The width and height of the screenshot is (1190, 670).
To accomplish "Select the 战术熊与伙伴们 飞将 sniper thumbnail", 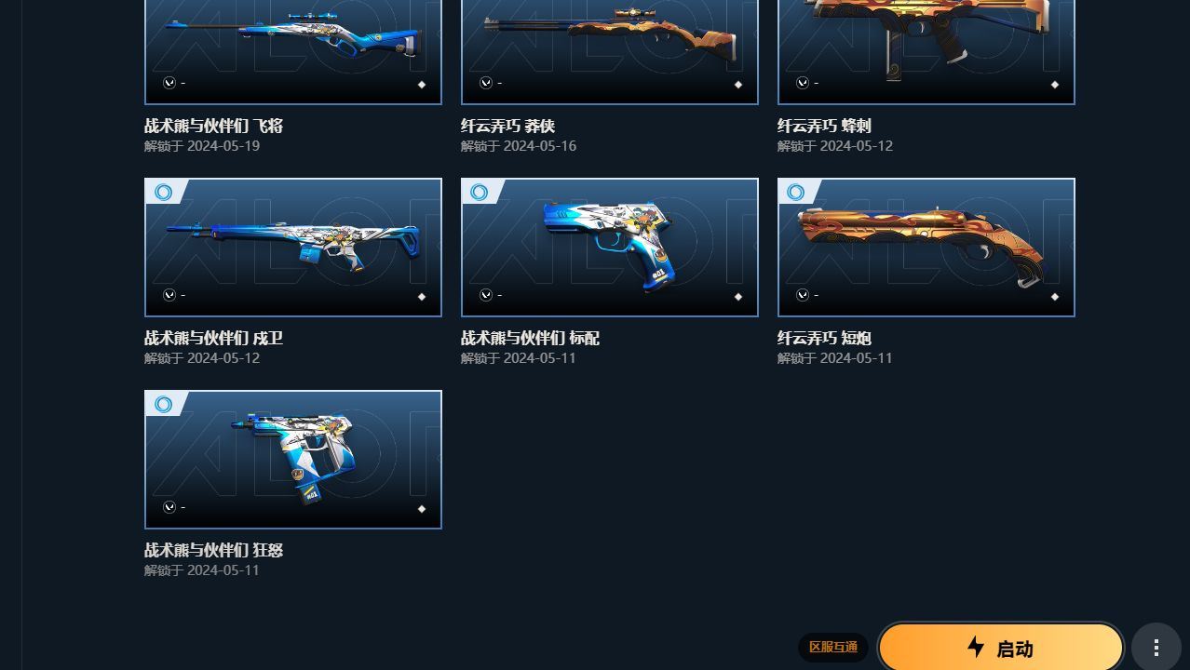I will click(x=293, y=52).
